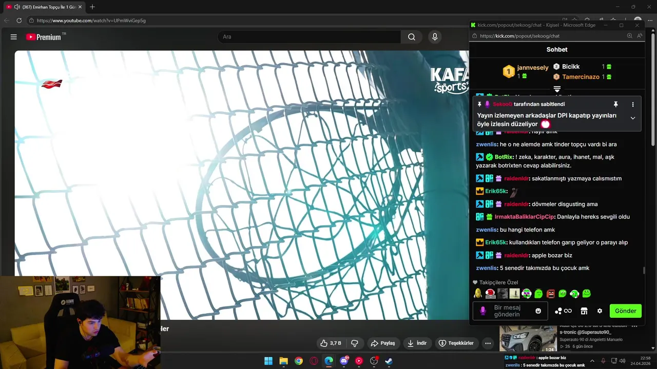Click the Bir mesaj gönderin input
657x369 pixels.
click(510, 311)
